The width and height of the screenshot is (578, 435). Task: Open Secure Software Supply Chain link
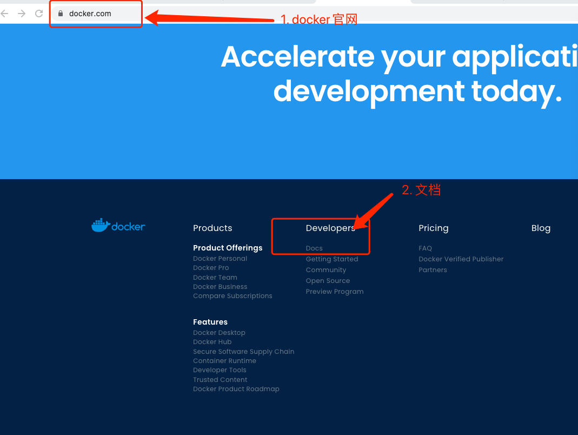click(244, 352)
